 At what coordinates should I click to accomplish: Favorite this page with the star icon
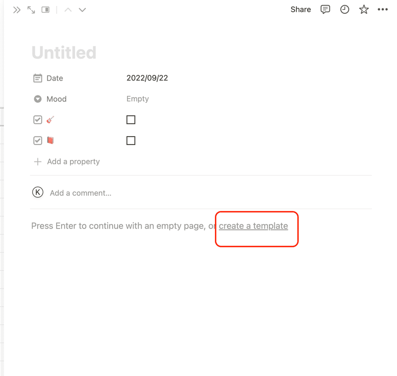click(x=364, y=9)
